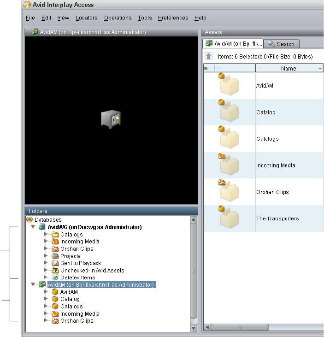Viewport: 324px width, 337px height.
Task: Click the Orphan Clips folder icon in Assets list
Action: [229, 191]
